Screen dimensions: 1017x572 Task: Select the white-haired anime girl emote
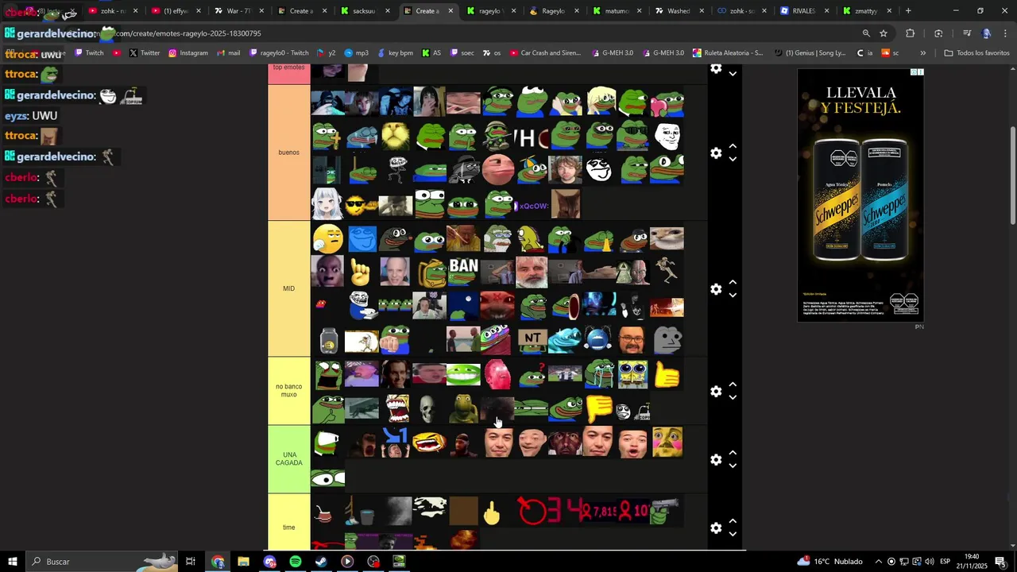point(327,204)
